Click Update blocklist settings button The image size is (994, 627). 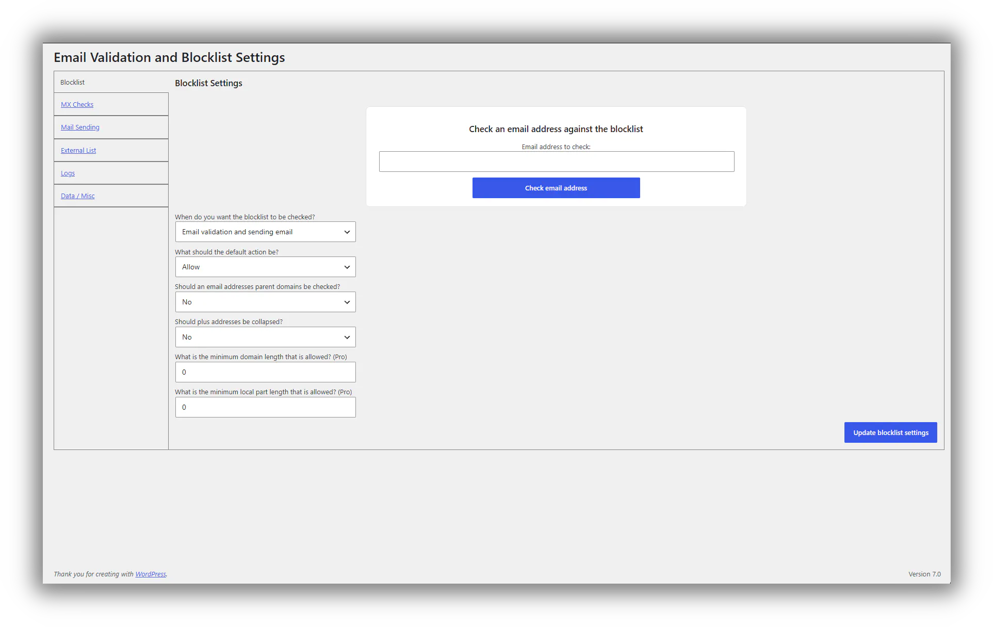891,432
